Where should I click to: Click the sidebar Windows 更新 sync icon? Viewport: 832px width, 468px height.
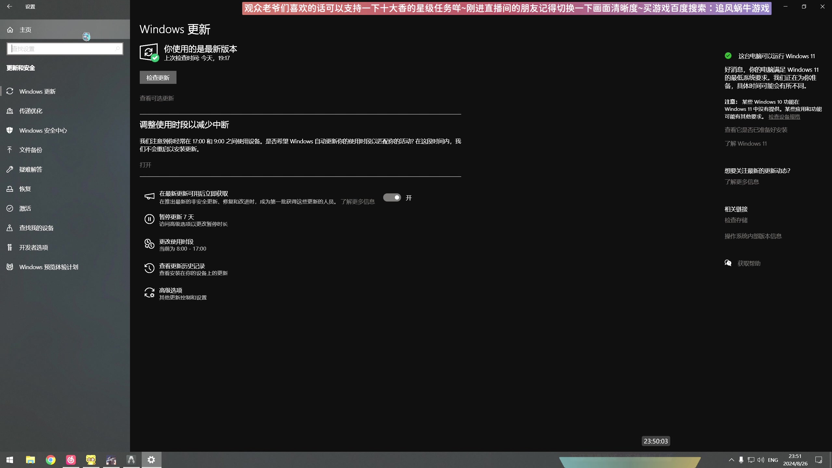point(10,91)
